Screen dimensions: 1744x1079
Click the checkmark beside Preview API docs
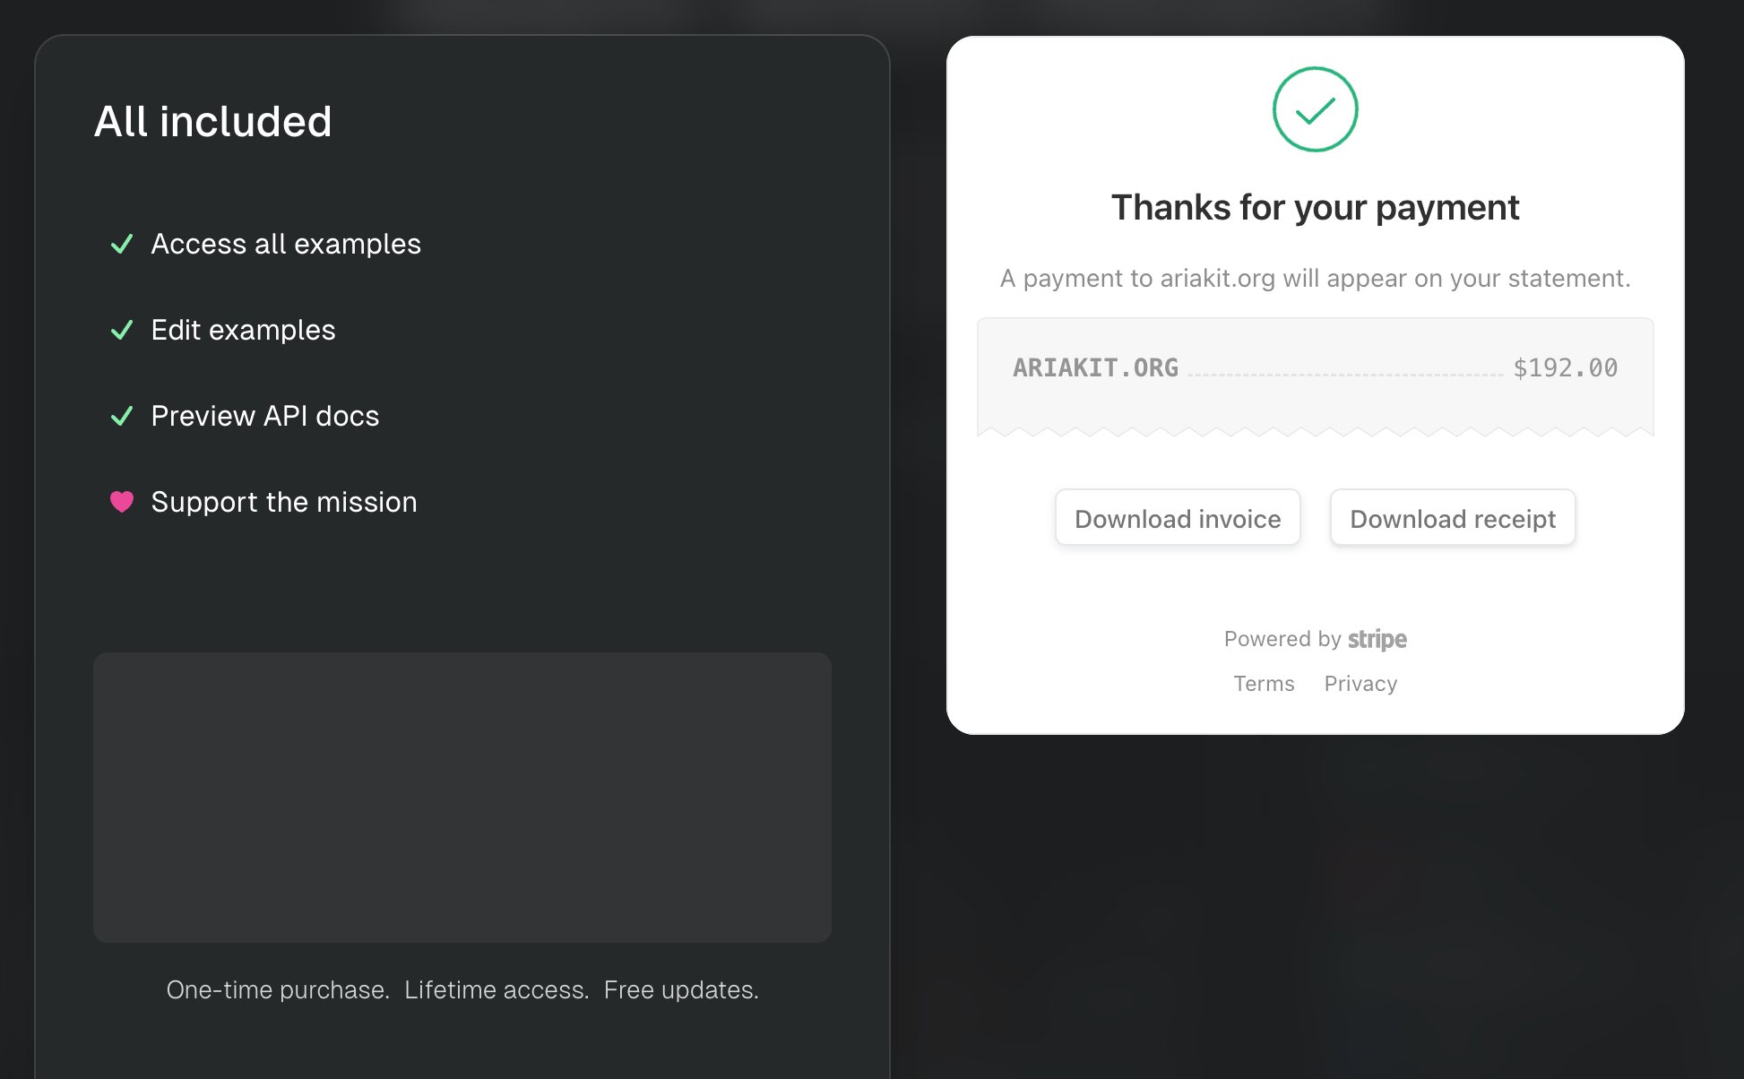click(122, 416)
